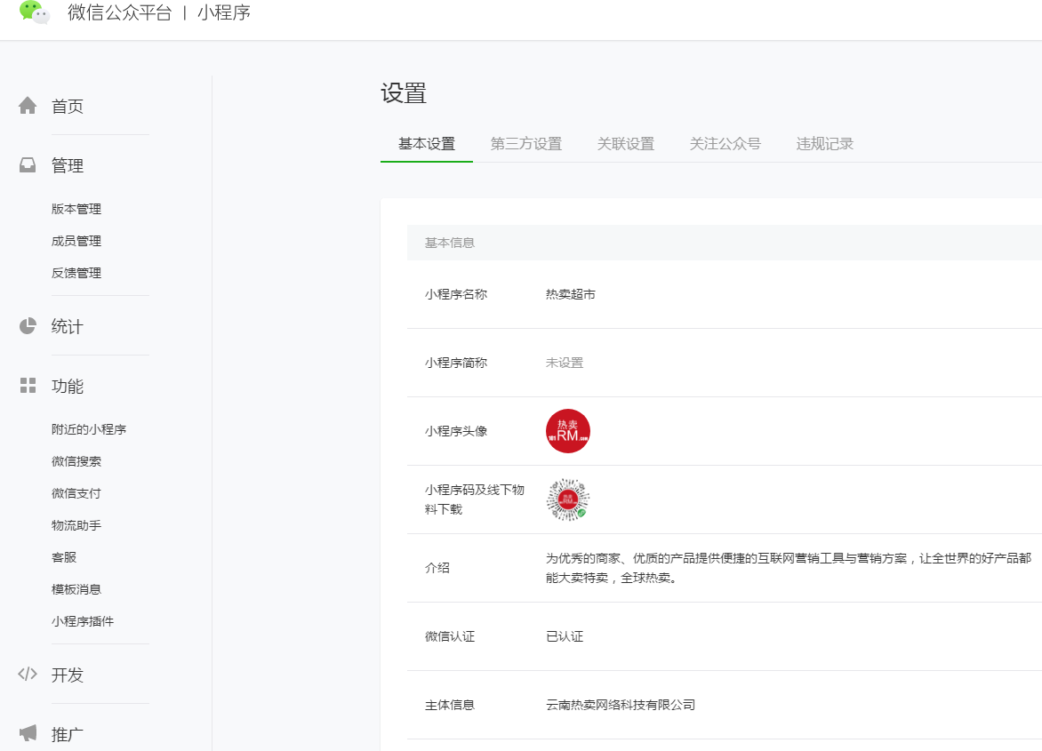Open 成员管理 in the sidebar

(x=76, y=240)
